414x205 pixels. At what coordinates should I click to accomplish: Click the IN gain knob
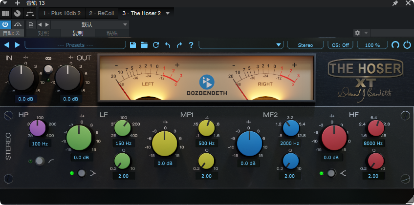click(x=22, y=78)
